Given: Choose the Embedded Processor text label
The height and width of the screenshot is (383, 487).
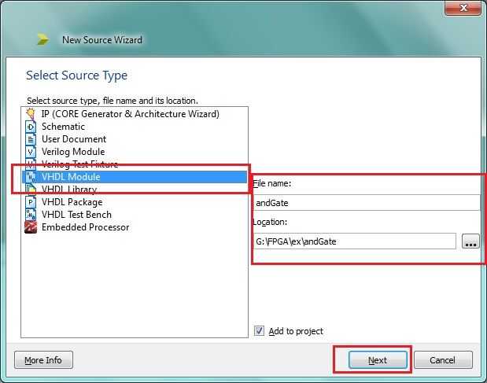Looking at the screenshot, I should pyautogui.click(x=85, y=227).
